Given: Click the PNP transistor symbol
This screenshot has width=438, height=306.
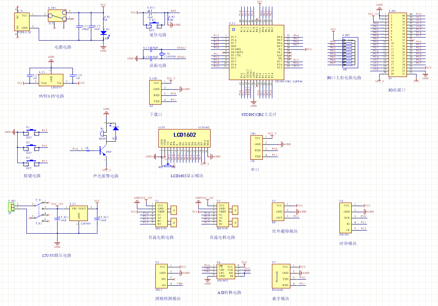Looking at the screenshot, I should [102, 152].
